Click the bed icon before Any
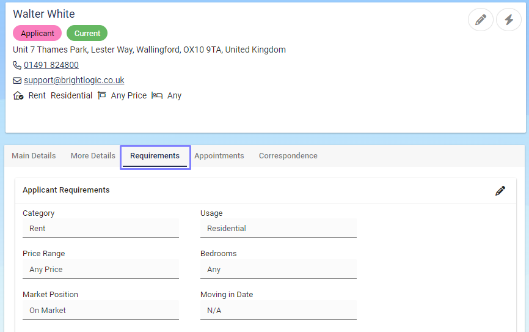 [x=157, y=95]
